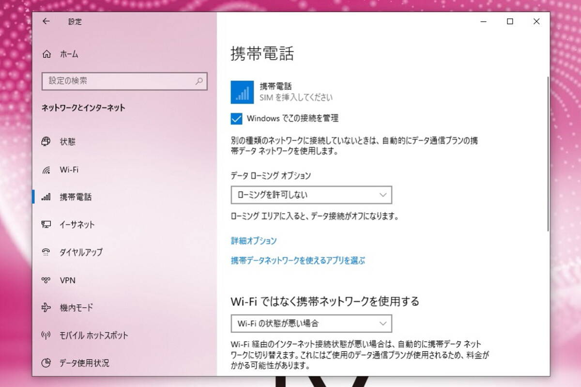Click the データ使用状況 pie chart icon
The height and width of the screenshot is (387, 581).
46,363
